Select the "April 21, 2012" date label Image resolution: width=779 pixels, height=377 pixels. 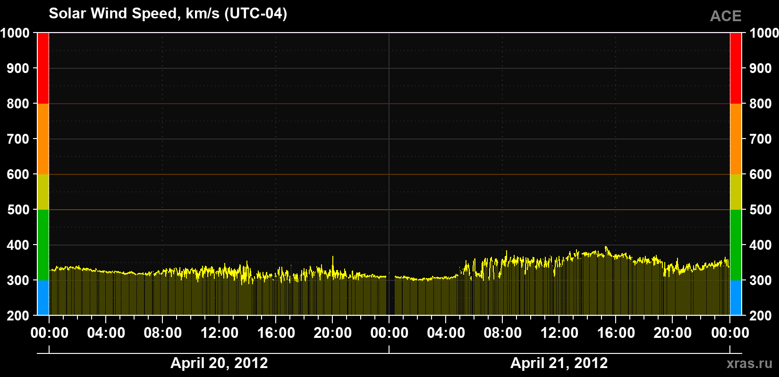559,363
